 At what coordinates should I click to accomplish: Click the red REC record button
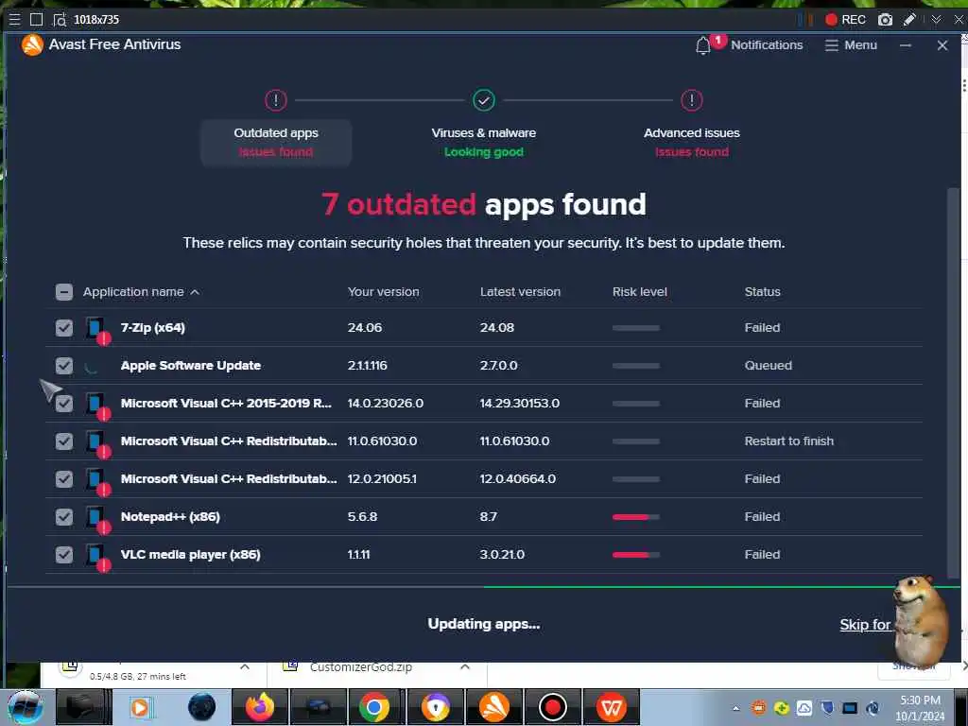[x=845, y=20]
